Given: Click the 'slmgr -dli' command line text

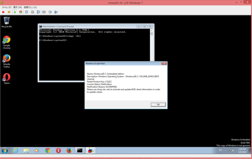Looking at the screenshot, I should tap(74, 36).
